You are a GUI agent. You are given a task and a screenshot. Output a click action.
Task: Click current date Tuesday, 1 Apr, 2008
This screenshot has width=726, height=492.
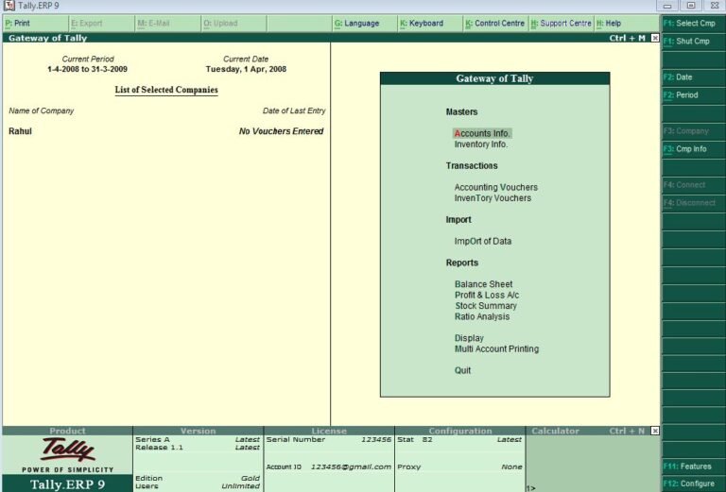246,69
